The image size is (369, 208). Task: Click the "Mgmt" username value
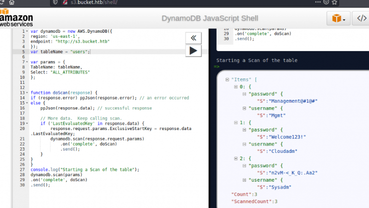(277, 115)
